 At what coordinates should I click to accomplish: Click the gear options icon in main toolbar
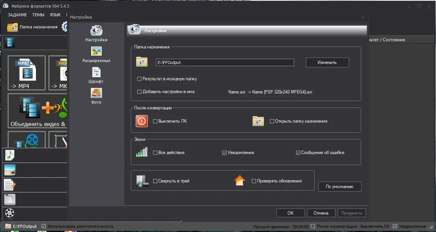pyautogui.click(x=65, y=27)
